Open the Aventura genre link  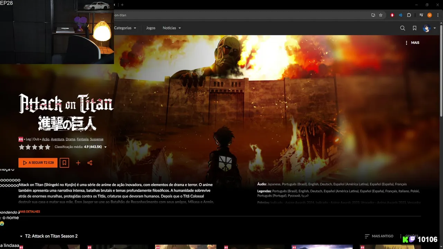click(57, 139)
